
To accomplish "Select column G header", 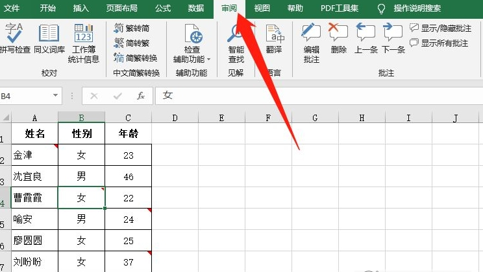I will [315, 118].
